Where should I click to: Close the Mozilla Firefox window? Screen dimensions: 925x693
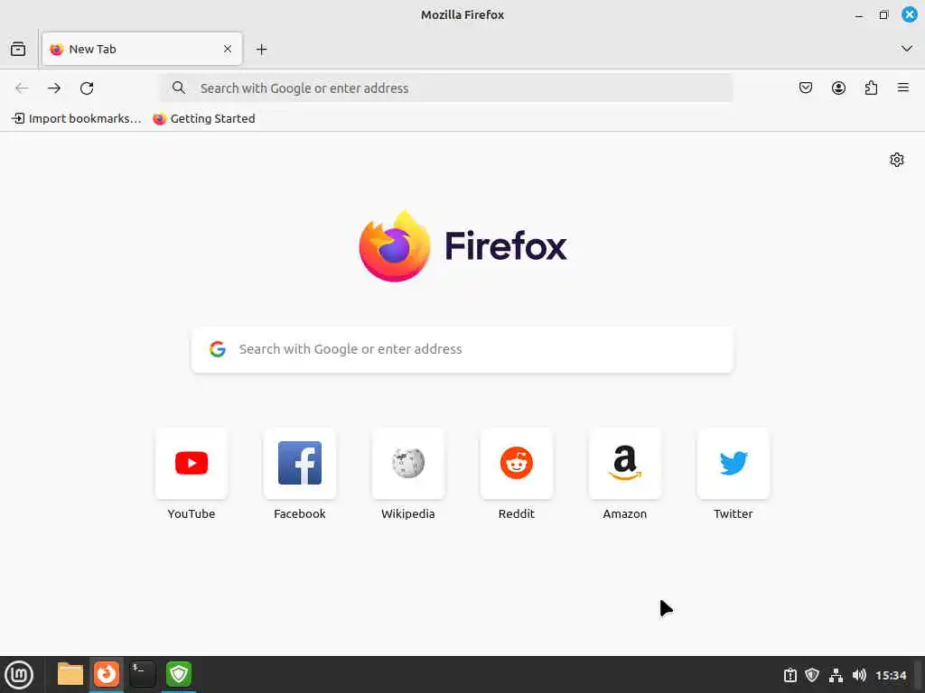click(x=910, y=14)
